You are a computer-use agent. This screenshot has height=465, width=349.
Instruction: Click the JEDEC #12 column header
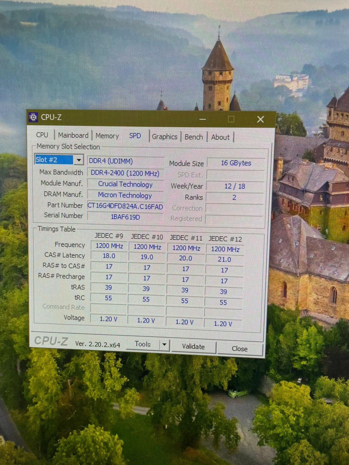click(225, 239)
